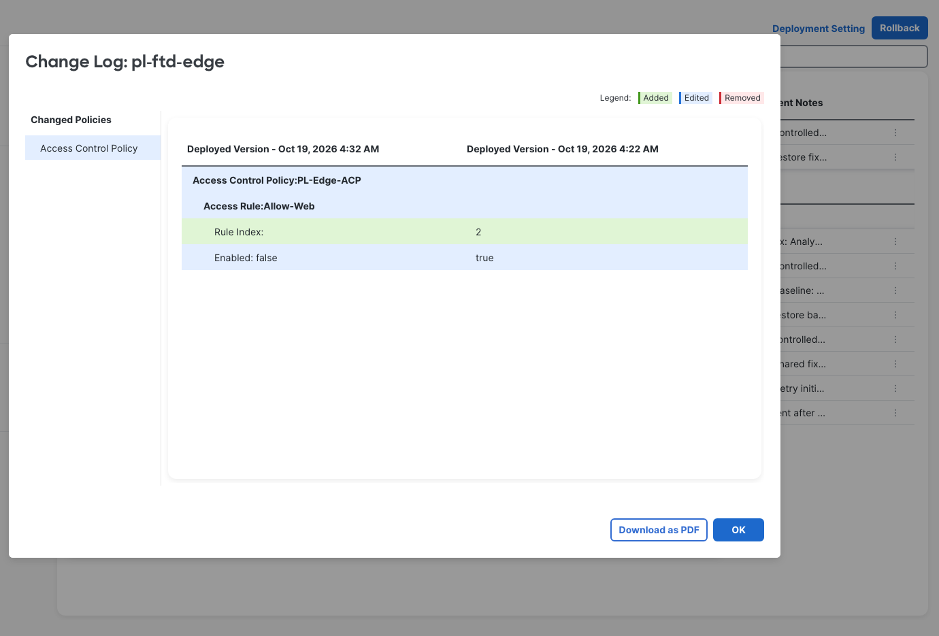Click the Removed legend label
This screenshot has width=939, height=636.
coord(742,98)
